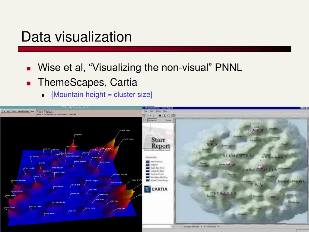Image resolution: width=309 pixels, height=232 pixels.
Task: Click the half-shaded circle toolbar icon
Action: tap(164, 116)
